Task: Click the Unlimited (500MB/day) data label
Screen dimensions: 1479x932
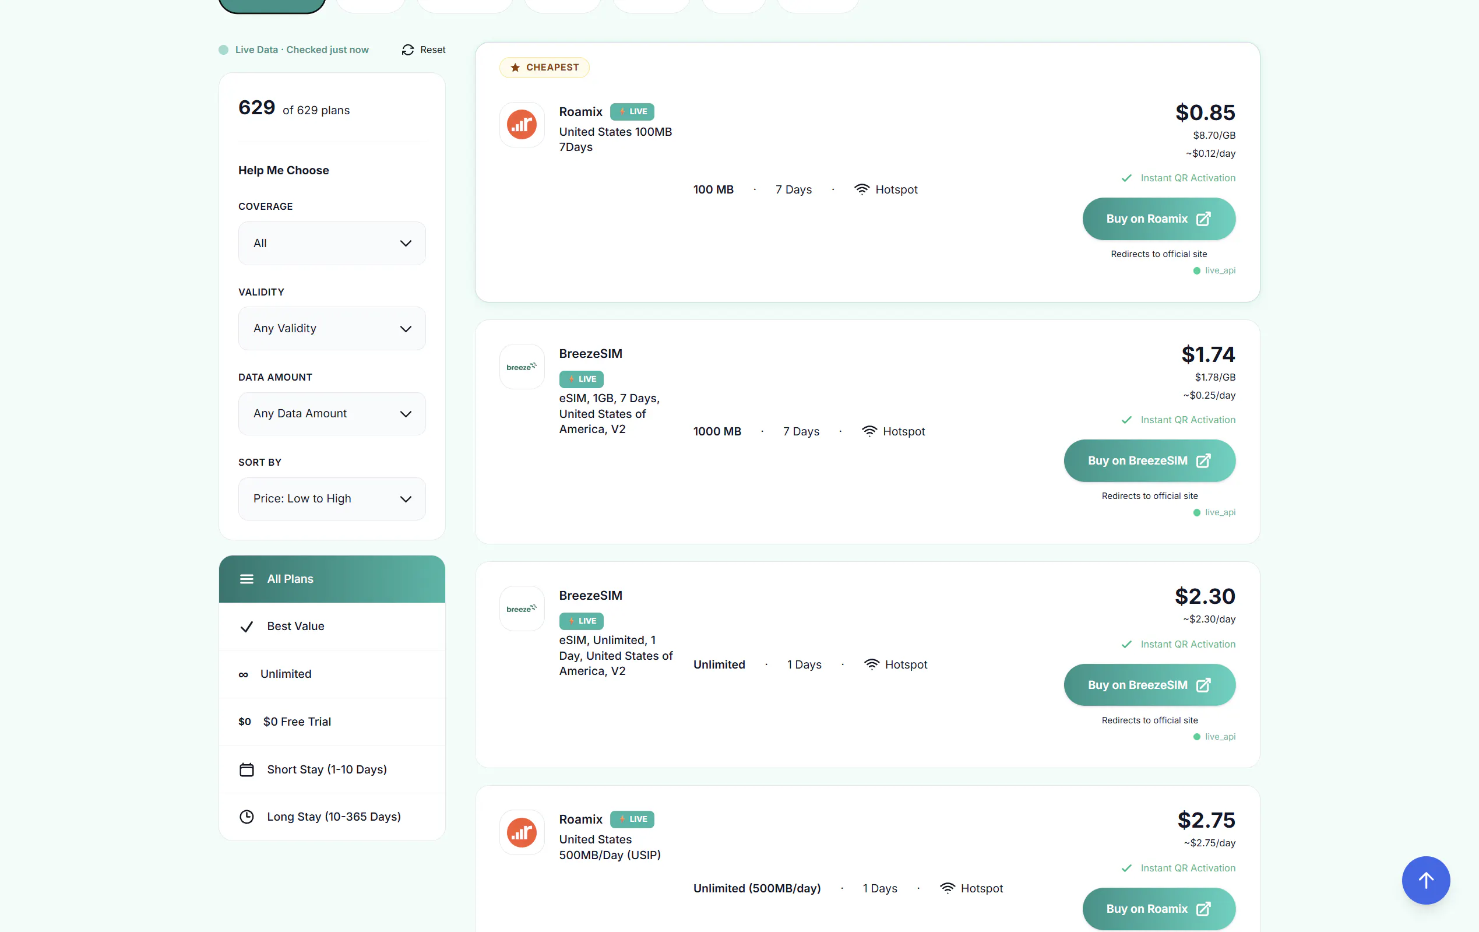Action: tap(757, 888)
